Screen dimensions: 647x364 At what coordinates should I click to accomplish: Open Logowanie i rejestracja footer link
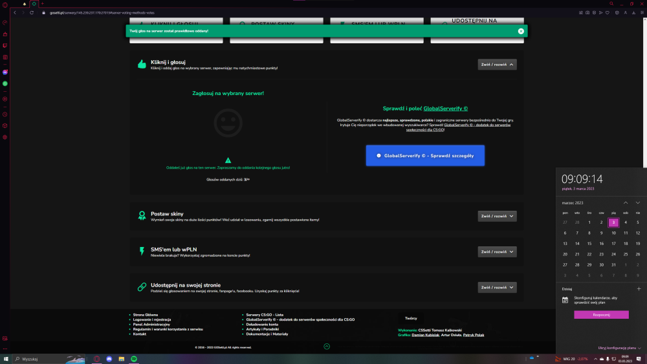click(x=152, y=319)
